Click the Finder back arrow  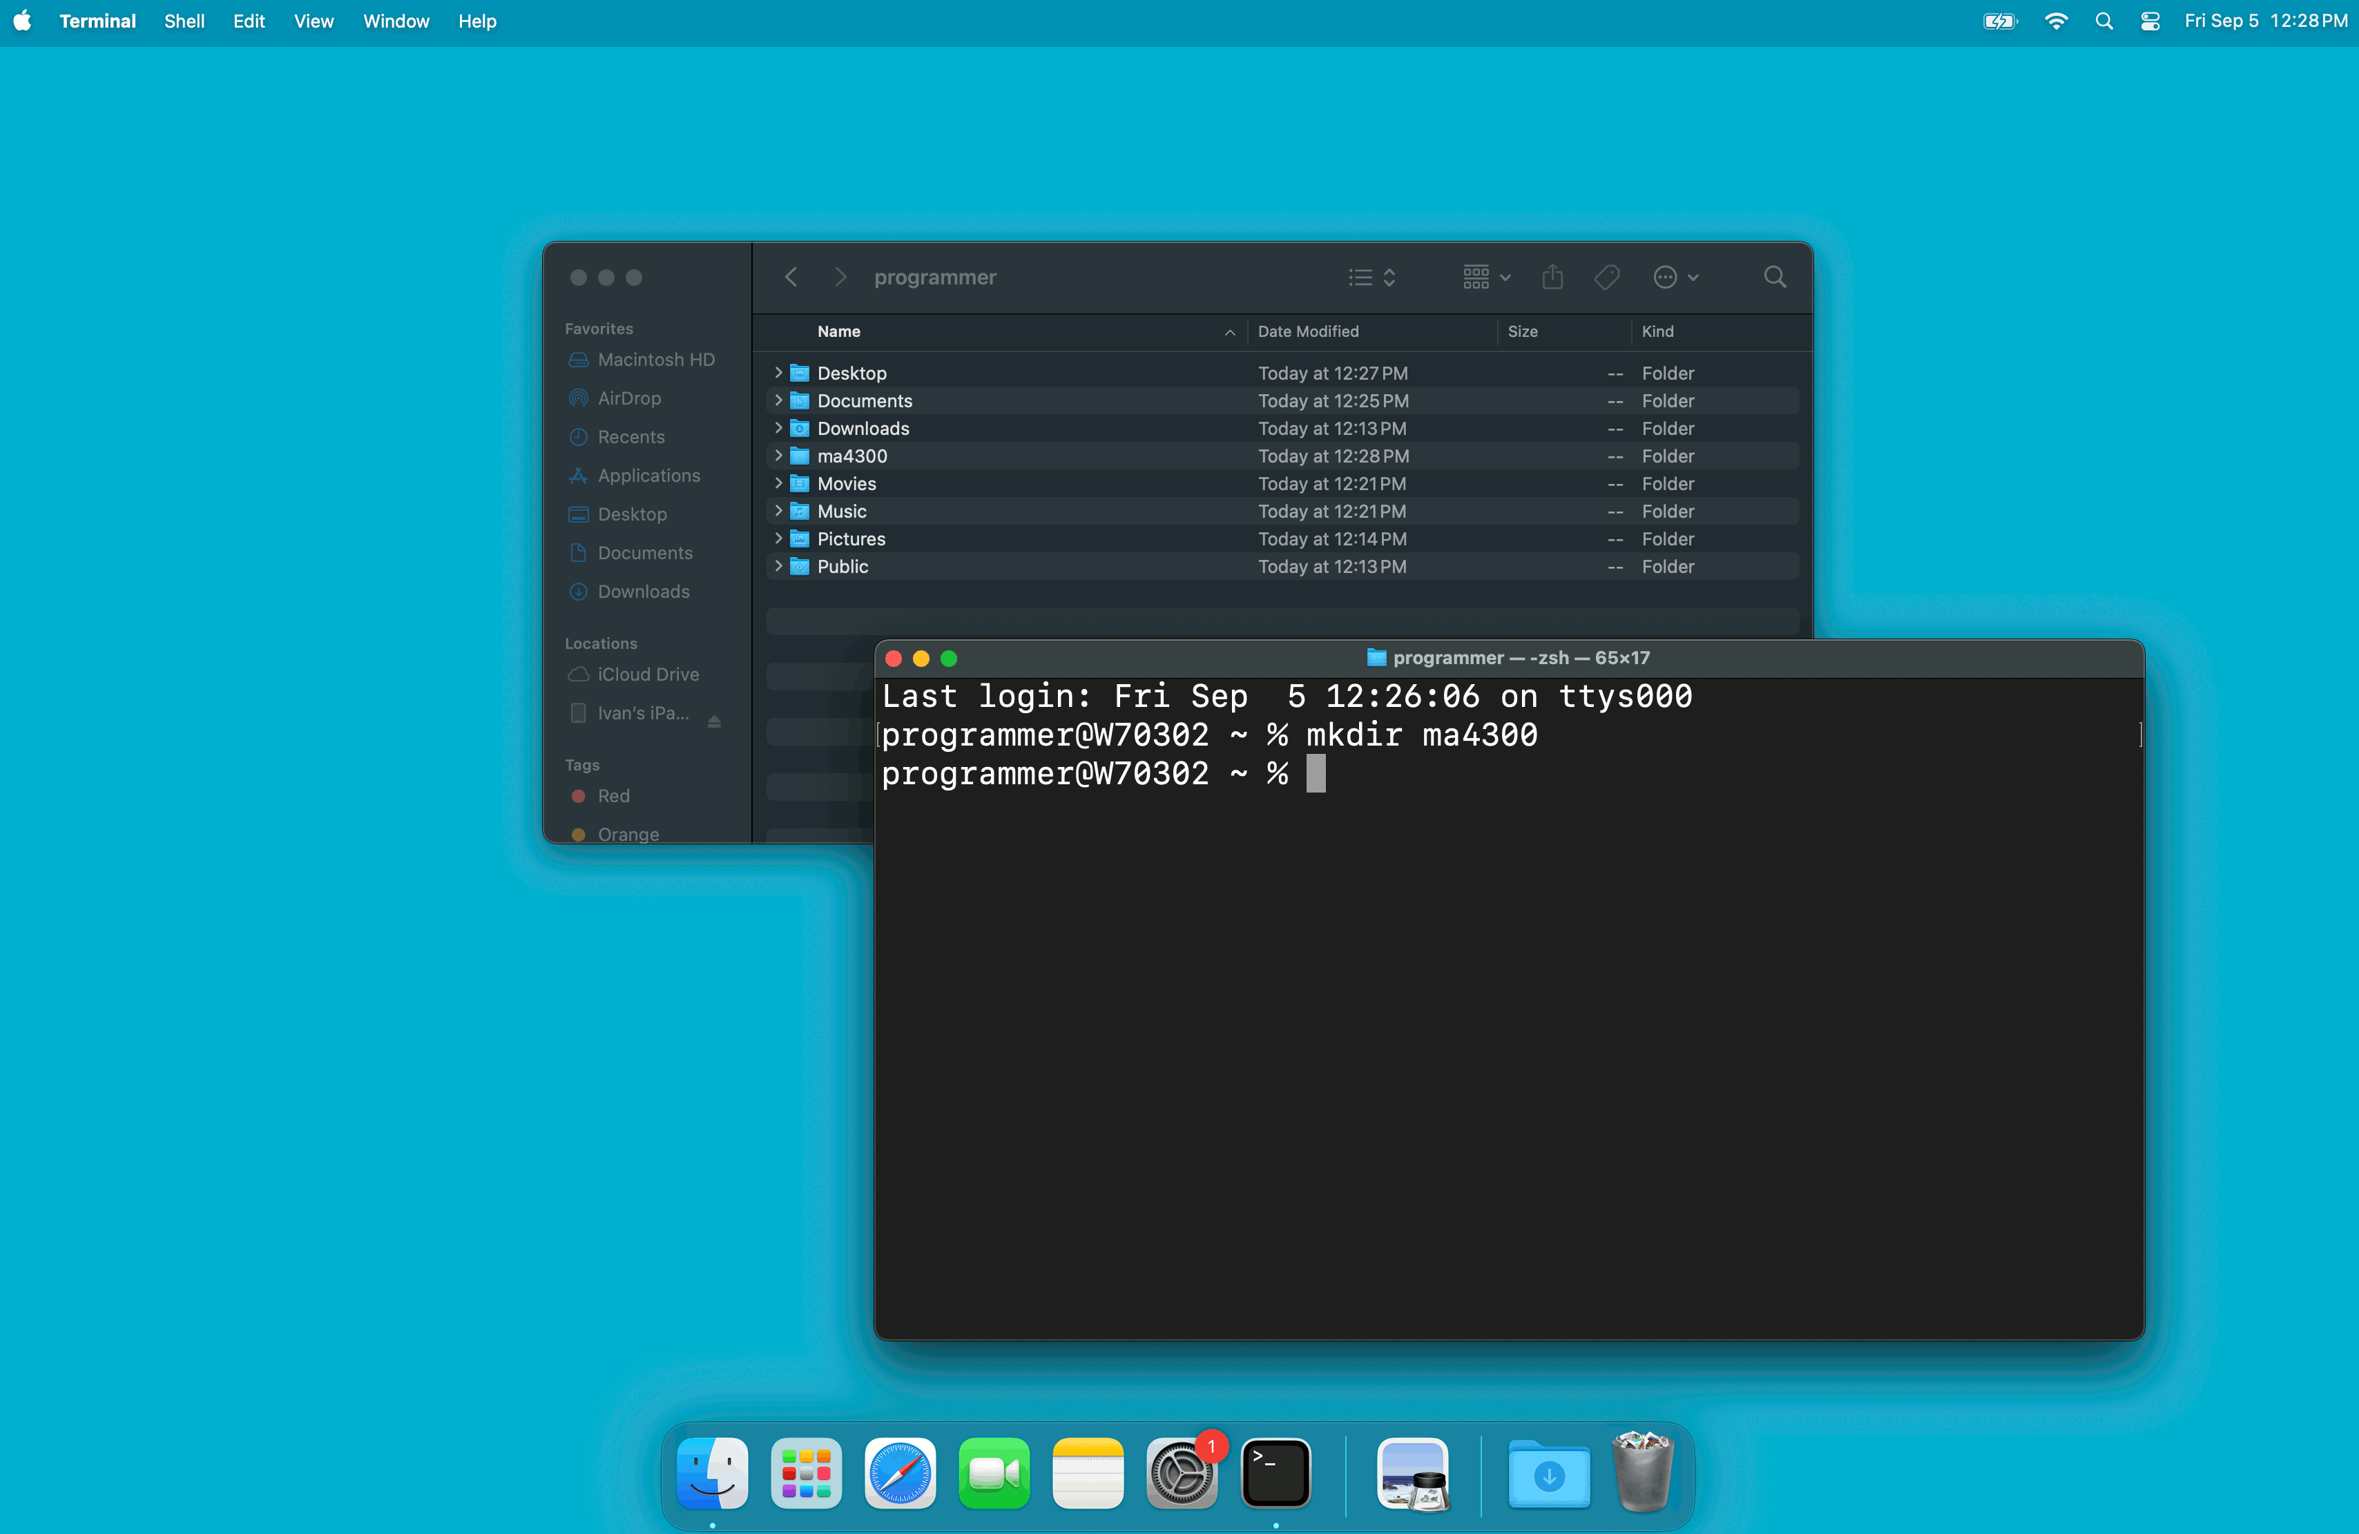point(791,278)
